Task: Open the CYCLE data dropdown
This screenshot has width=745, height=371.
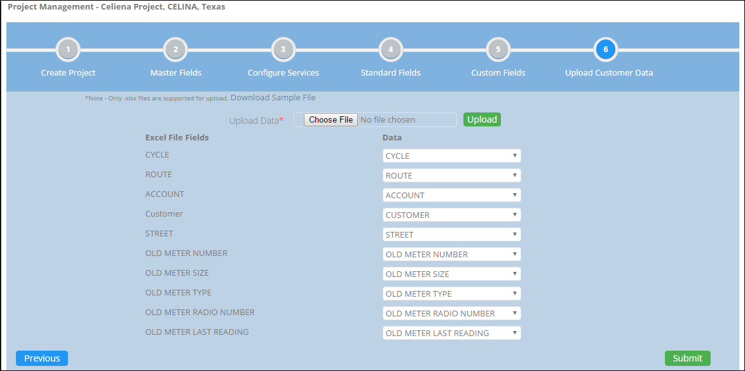Action: pyautogui.click(x=451, y=156)
